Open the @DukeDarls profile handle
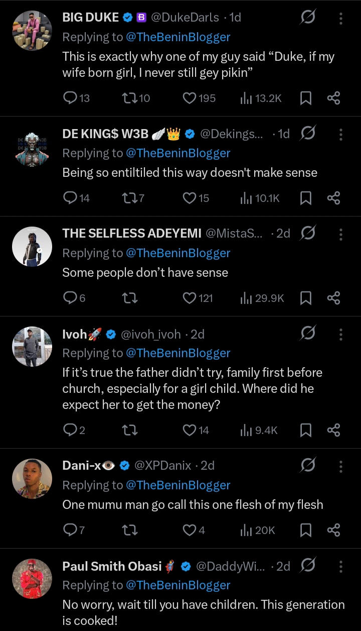 (185, 17)
